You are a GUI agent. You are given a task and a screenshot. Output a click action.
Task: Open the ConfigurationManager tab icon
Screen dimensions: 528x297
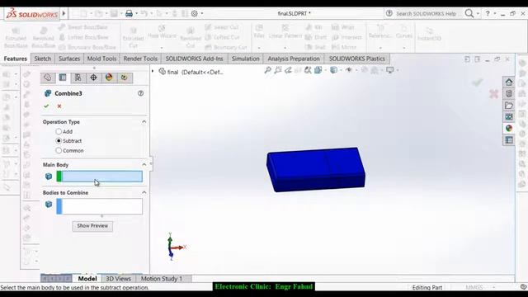tap(78, 78)
